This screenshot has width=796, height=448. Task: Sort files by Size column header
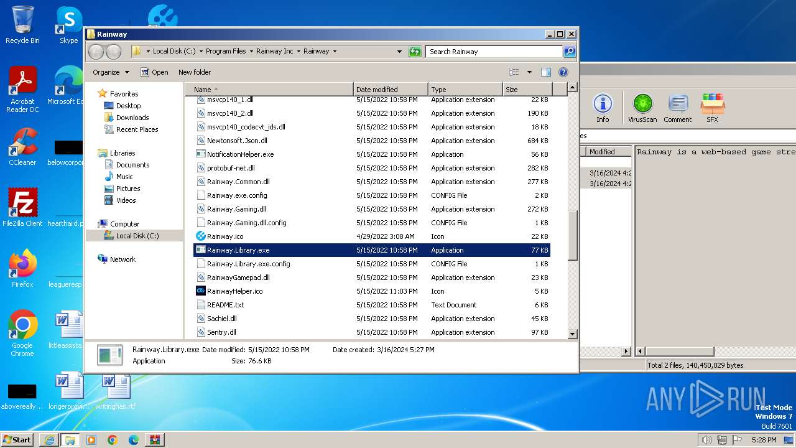[x=527, y=90]
